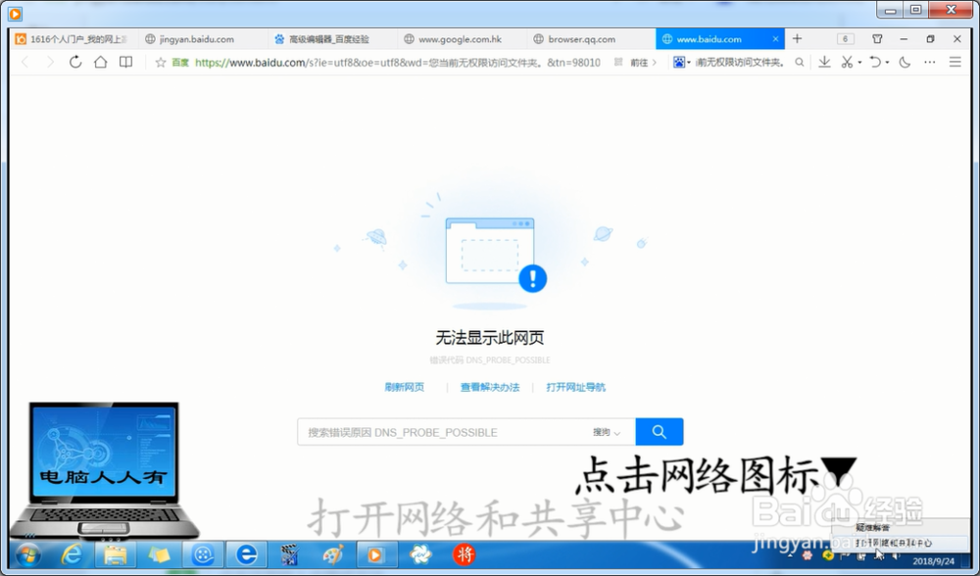Screen dimensions: 980x576
Task: Click the 查看解决办法 link
Action: (x=490, y=387)
